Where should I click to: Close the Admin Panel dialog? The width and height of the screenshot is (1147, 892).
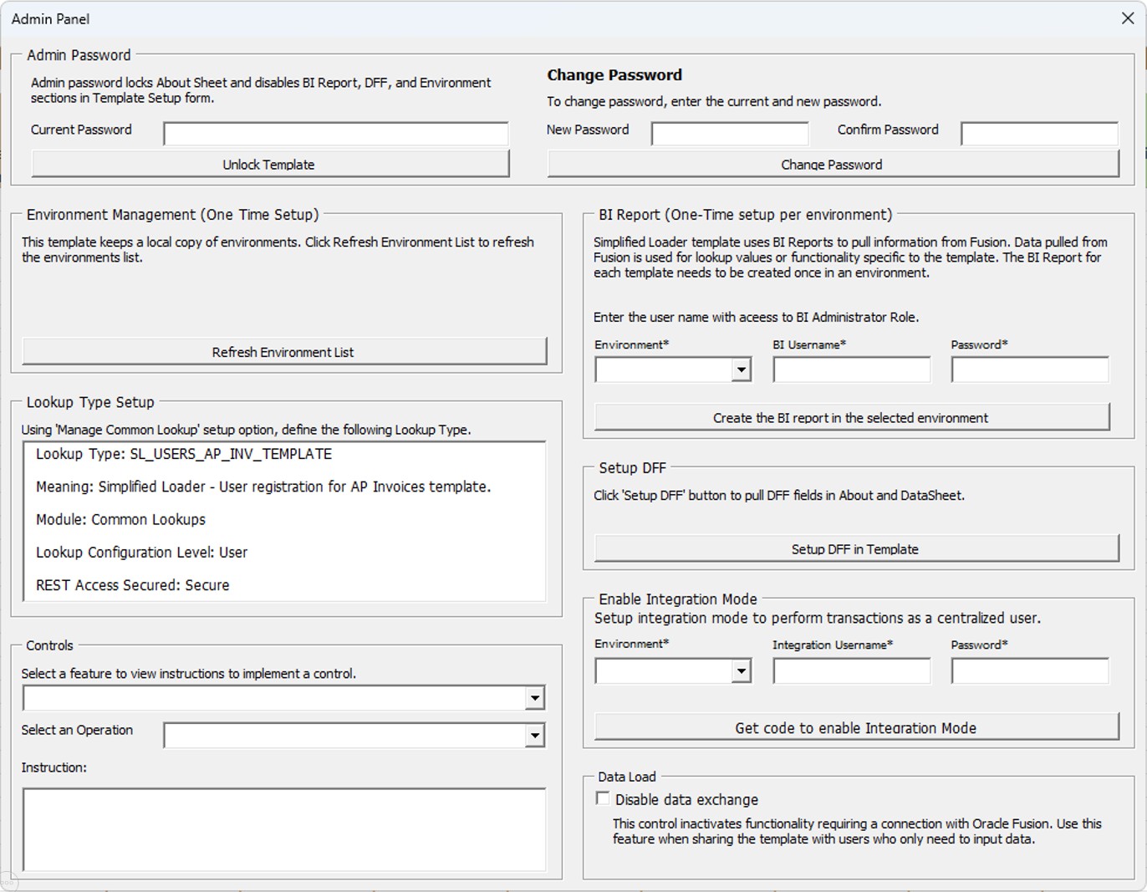(1129, 18)
